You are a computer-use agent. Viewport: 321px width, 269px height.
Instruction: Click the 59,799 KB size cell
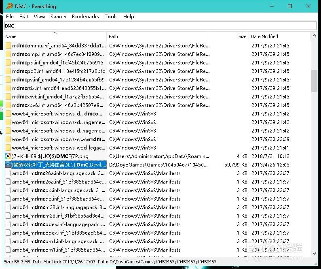(236, 165)
